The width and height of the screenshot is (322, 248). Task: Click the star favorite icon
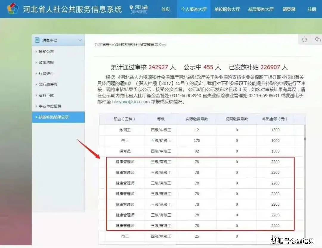tap(304, 39)
